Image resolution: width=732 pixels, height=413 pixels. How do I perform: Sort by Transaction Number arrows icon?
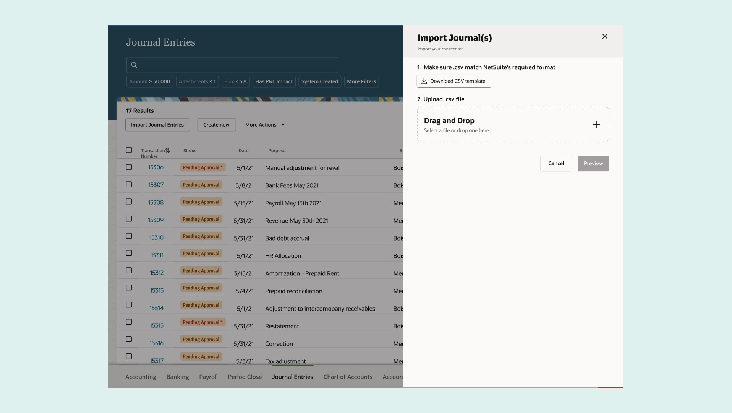(167, 150)
